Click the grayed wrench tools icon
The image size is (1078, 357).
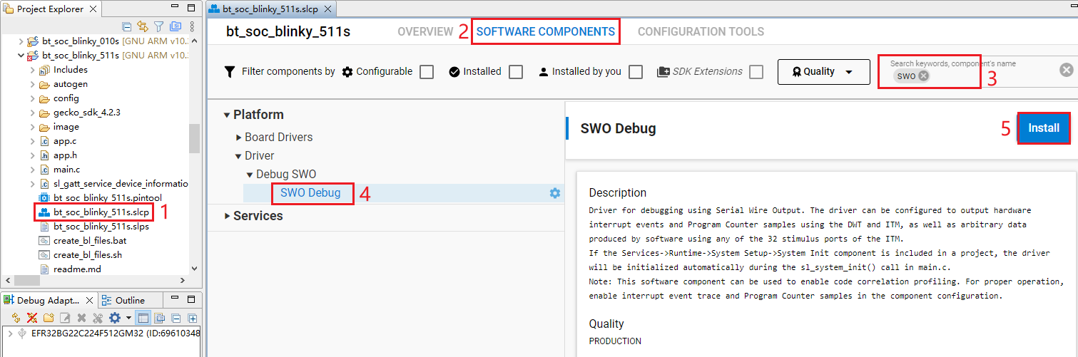pyautogui.click(x=98, y=318)
